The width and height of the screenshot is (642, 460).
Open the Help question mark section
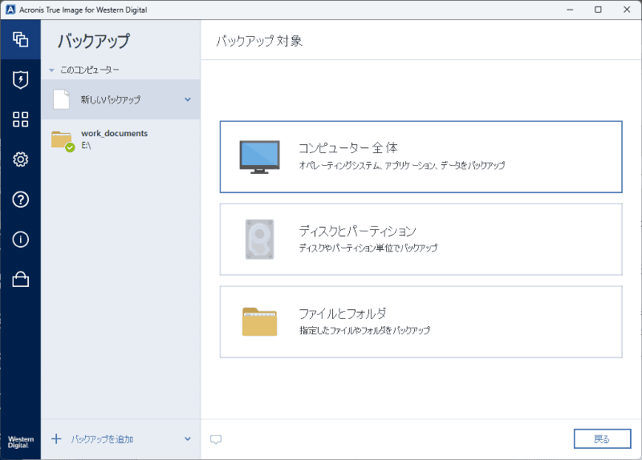point(21,200)
